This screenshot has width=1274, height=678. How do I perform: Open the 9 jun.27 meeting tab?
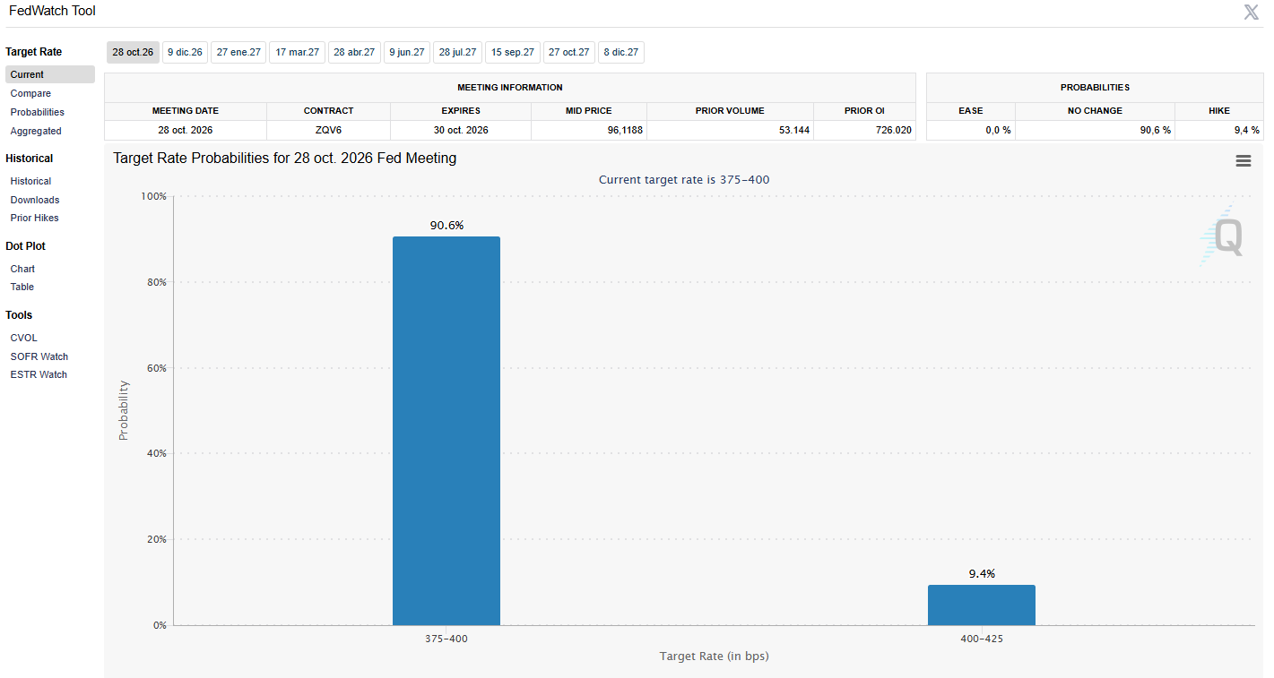pos(407,52)
